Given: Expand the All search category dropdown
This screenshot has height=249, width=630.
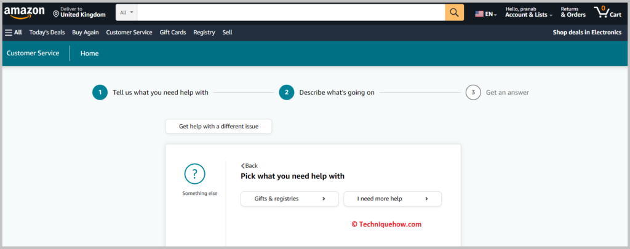Looking at the screenshot, I should point(126,13).
